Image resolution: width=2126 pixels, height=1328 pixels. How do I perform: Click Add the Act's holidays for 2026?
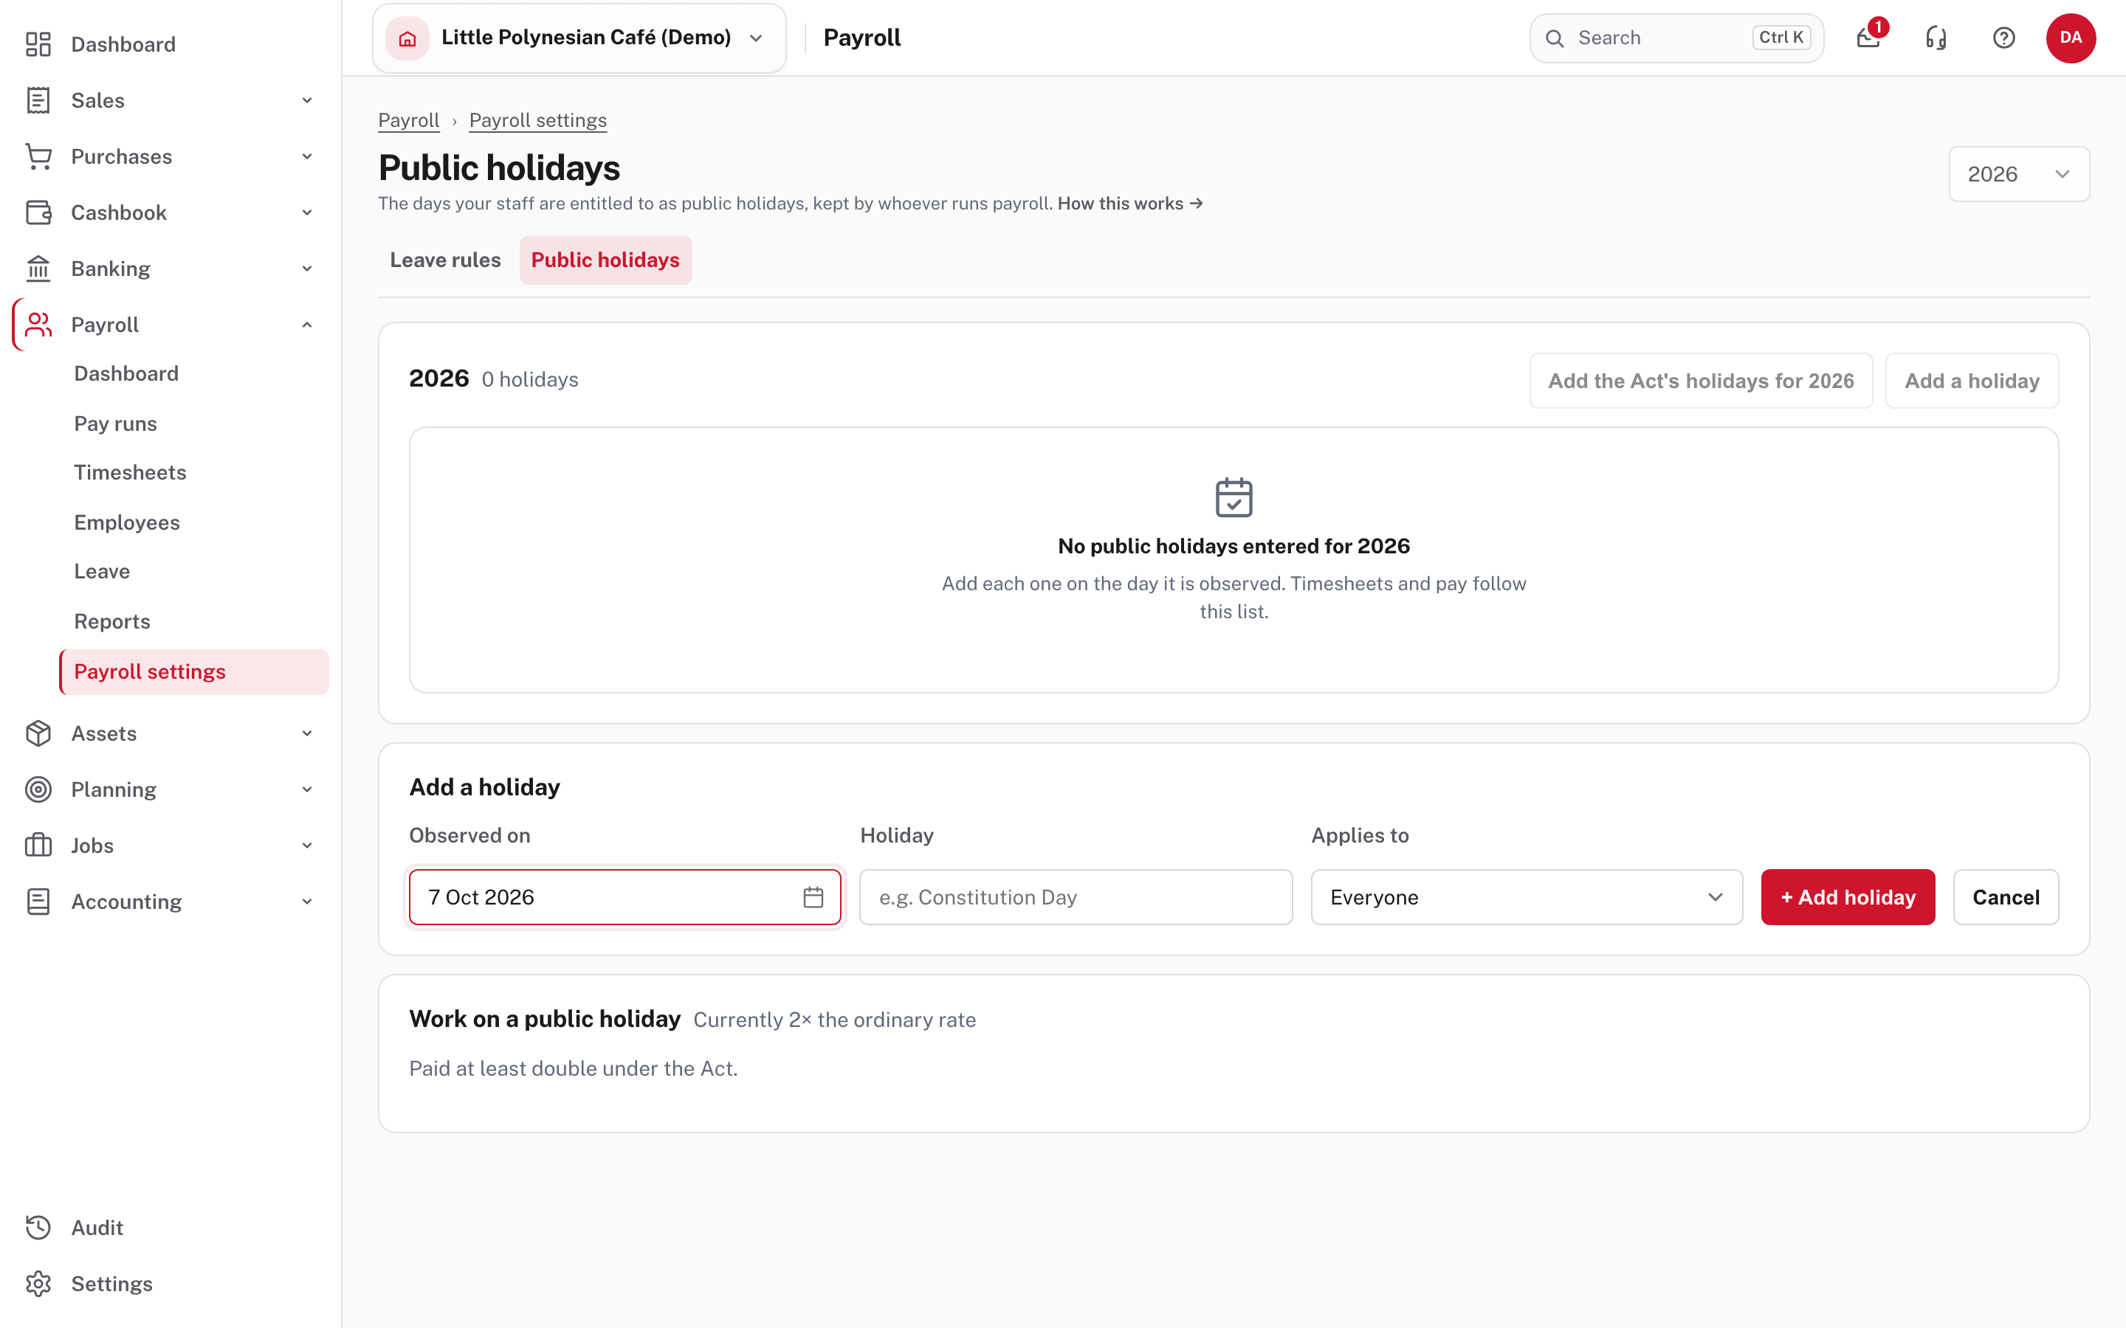pos(1701,380)
